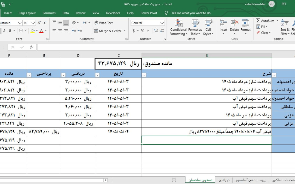This screenshot has height=184, width=295.
Task: Click the Insert cells icon
Action: (x=223, y=23)
